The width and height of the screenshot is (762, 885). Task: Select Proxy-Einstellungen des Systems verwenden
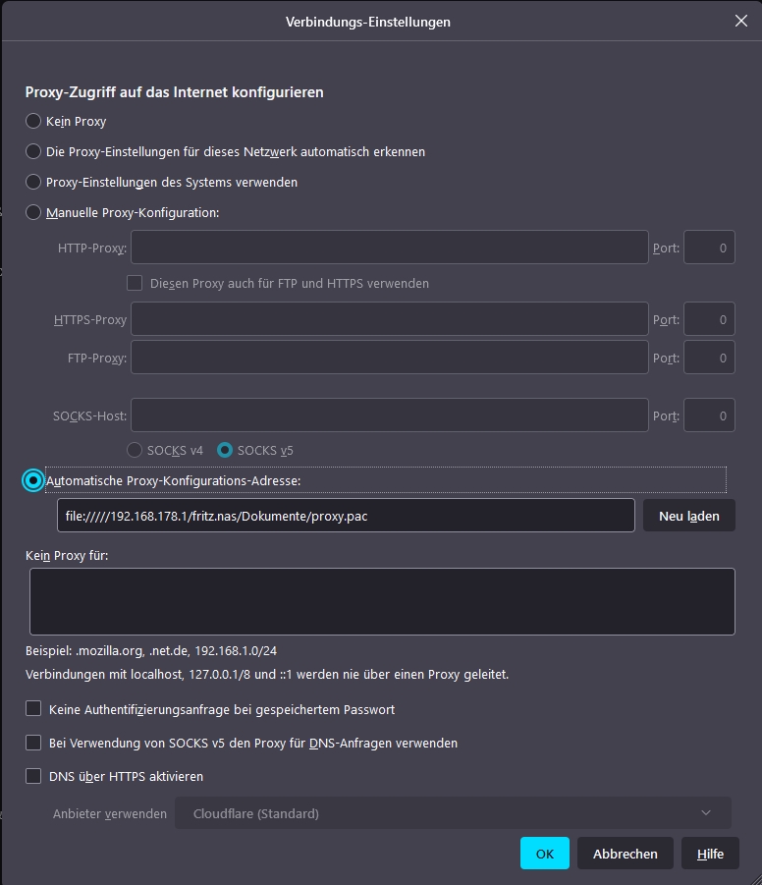[33, 182]
